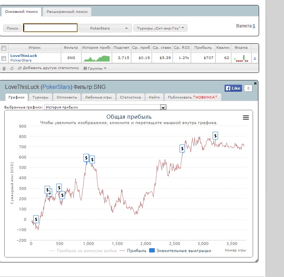Click the leftmost dollar marker at 600 profit
This screenshot has height=277, width=284.
tap(86, 158)
